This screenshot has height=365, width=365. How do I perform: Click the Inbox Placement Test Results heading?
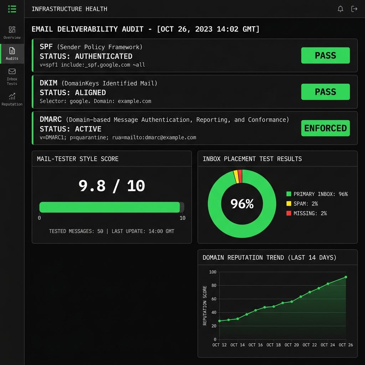tap(252, 159)
